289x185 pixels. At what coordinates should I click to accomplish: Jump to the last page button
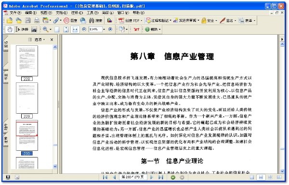click(161, 177)
